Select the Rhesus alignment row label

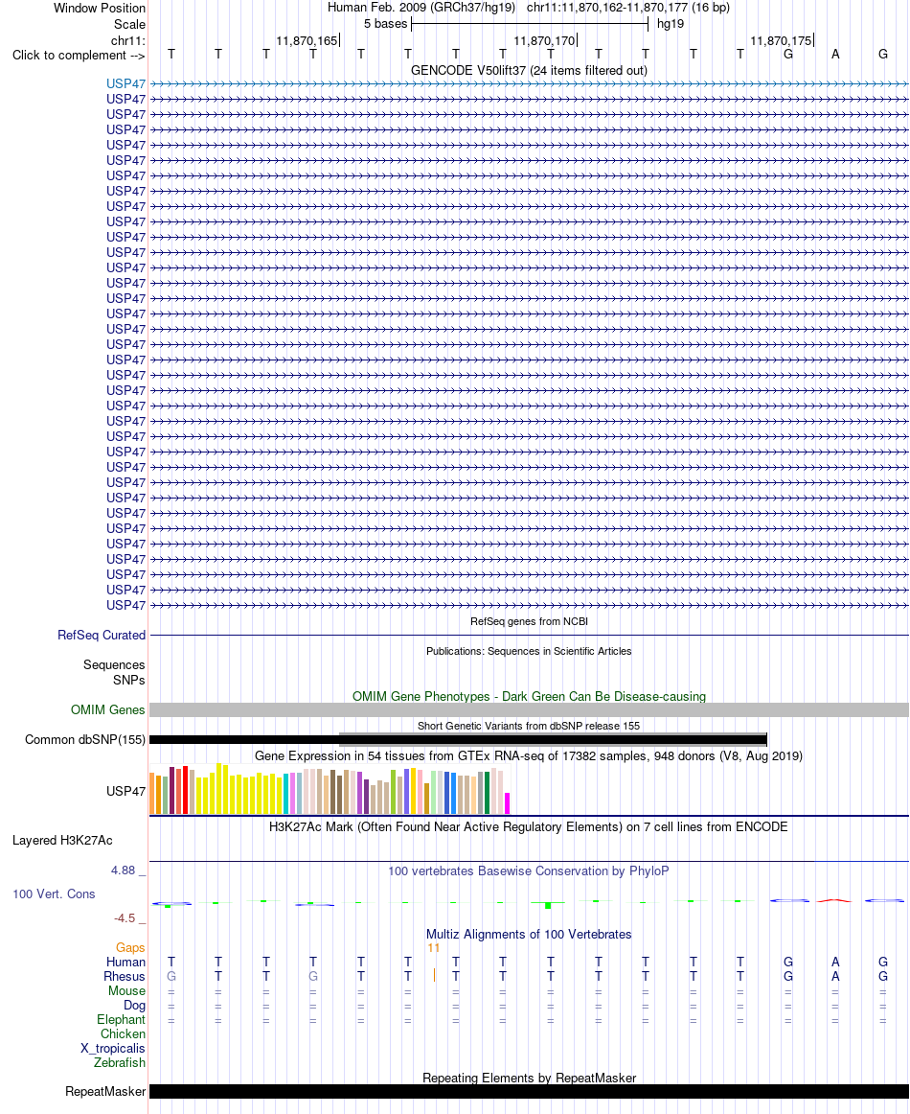[x=125, y=977]
